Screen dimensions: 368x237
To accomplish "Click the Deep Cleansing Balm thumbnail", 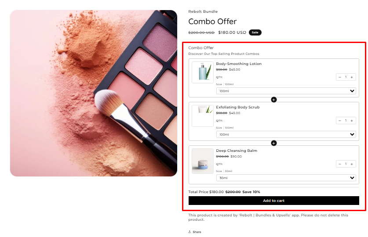I will coord(203,161).
